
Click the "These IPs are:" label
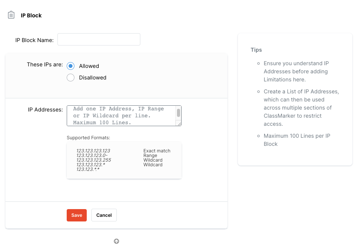pyautogui.click(x=45, y=65)
